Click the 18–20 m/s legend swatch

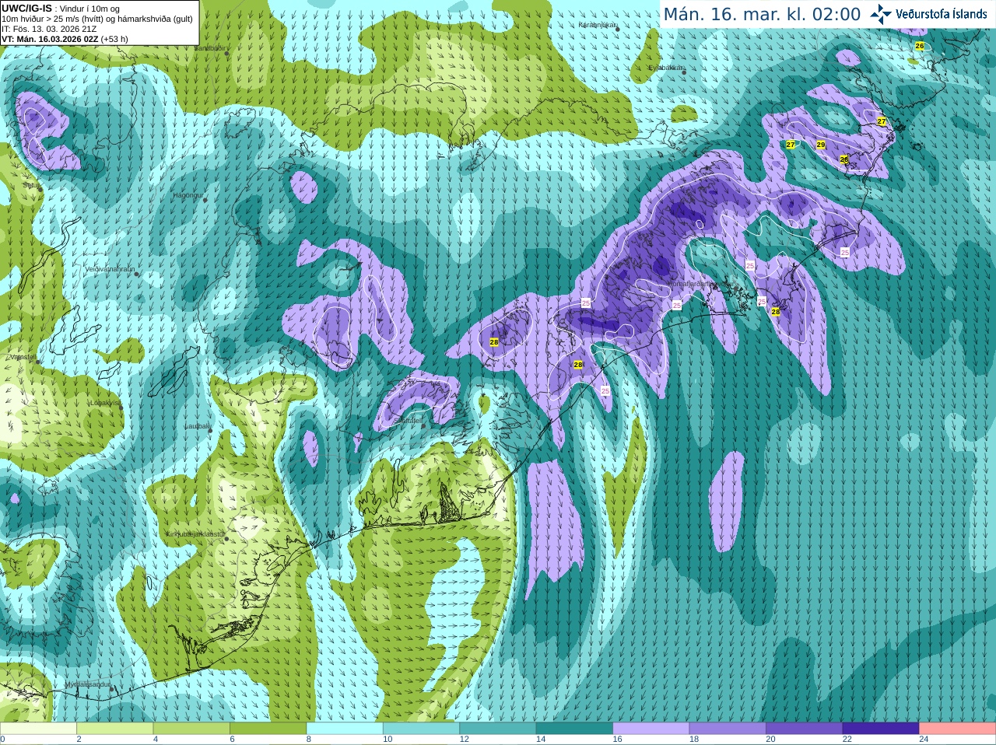click(x=728, y=729)
